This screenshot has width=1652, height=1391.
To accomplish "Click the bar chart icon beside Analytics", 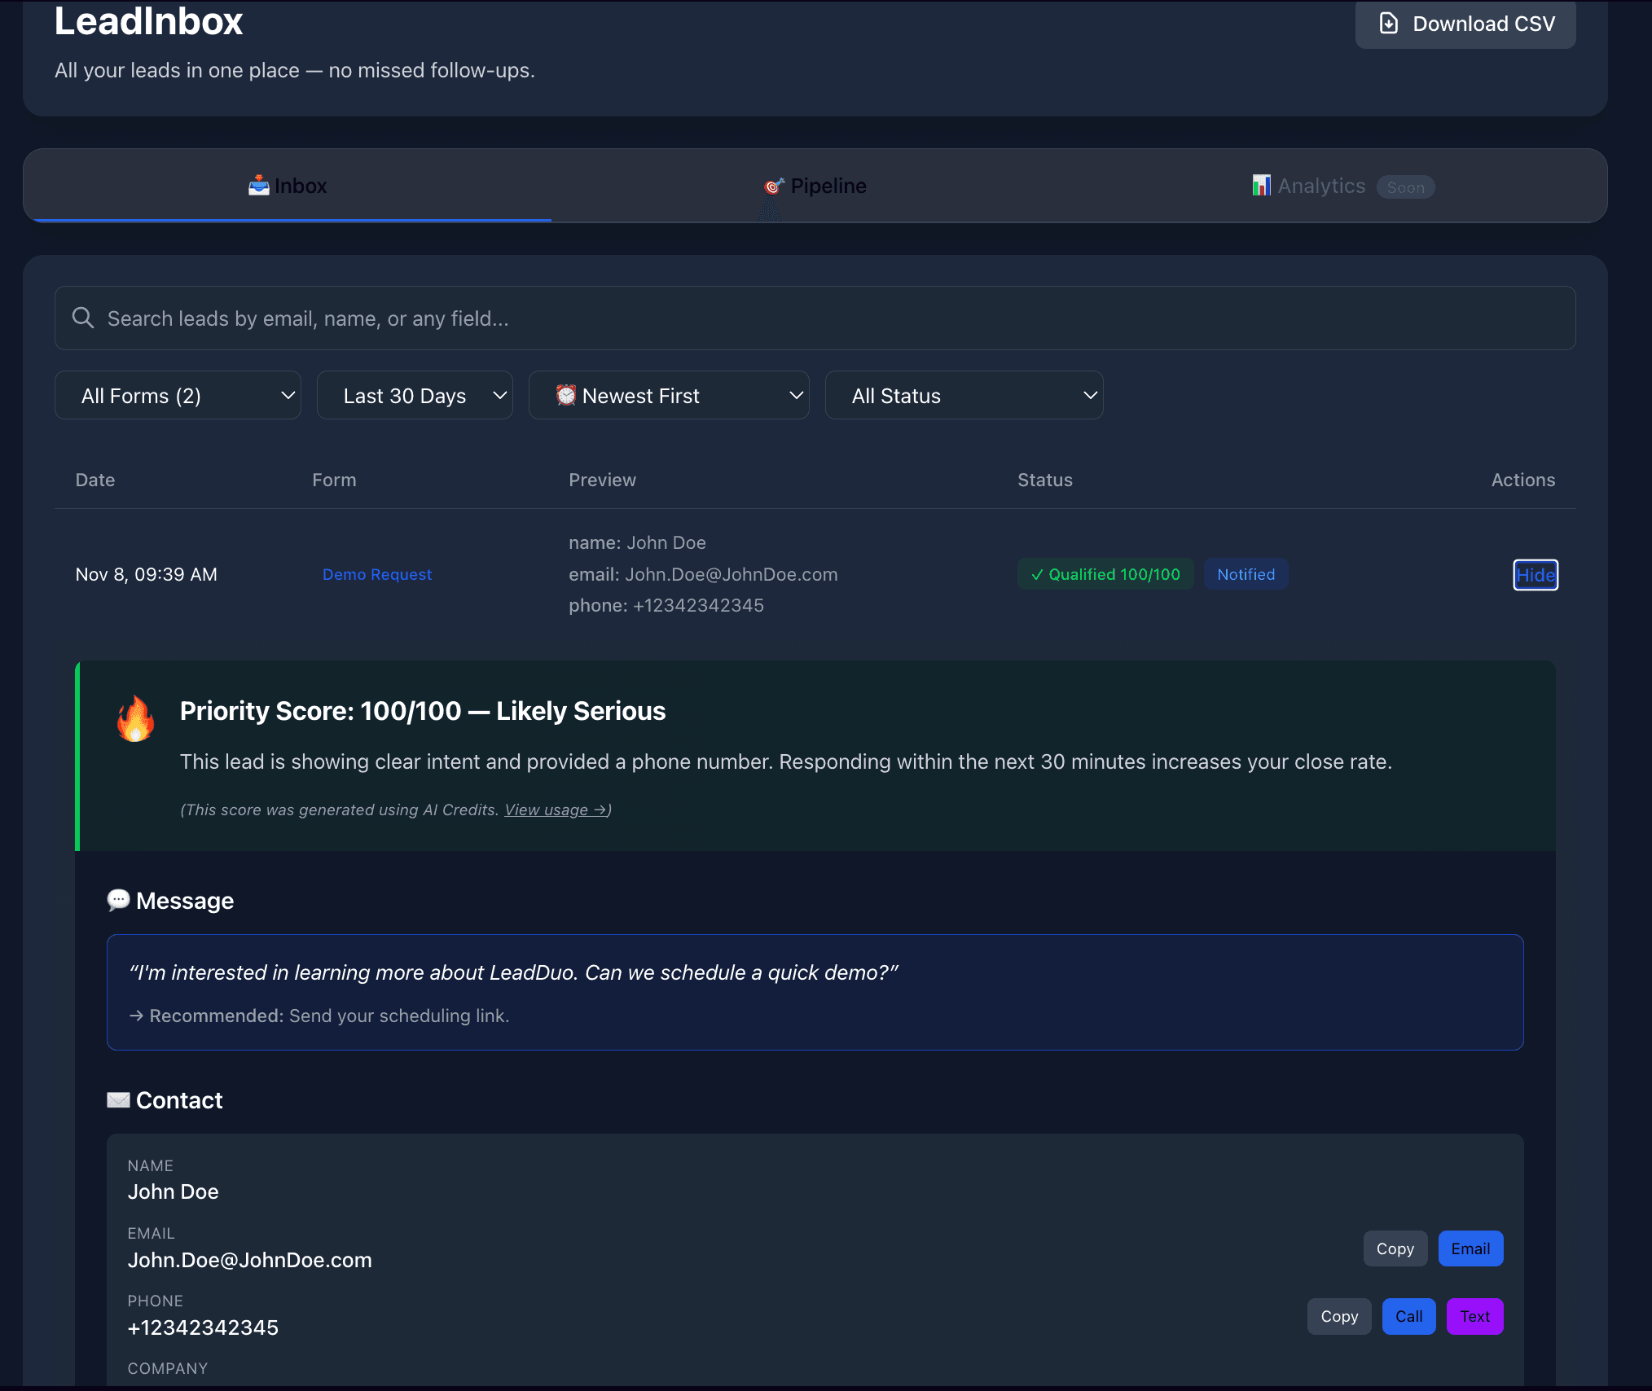I will click(x=1262, y=185).
